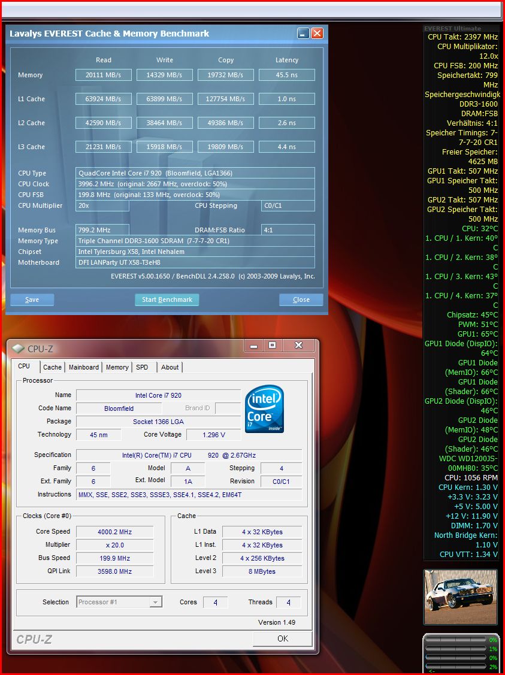Click Memory Bus field 799.2 MHz
Screen dimensions: 505x675
(x=102, y=230)
